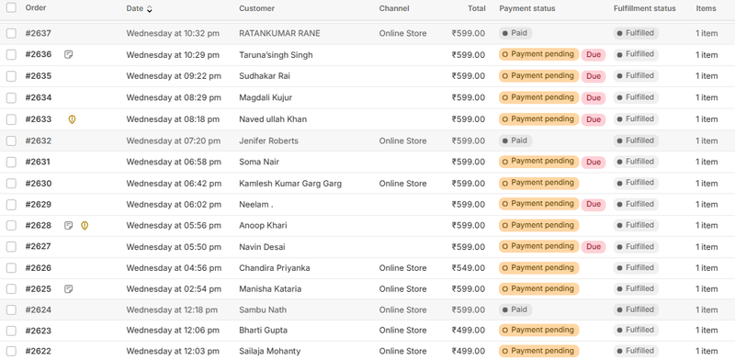Click the ₹549.00 total for Chandira Priyanka
735x360 pixels.
[x=469, y=267]
